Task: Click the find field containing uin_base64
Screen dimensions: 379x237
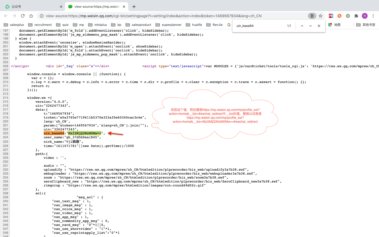Action: [259, 26]
